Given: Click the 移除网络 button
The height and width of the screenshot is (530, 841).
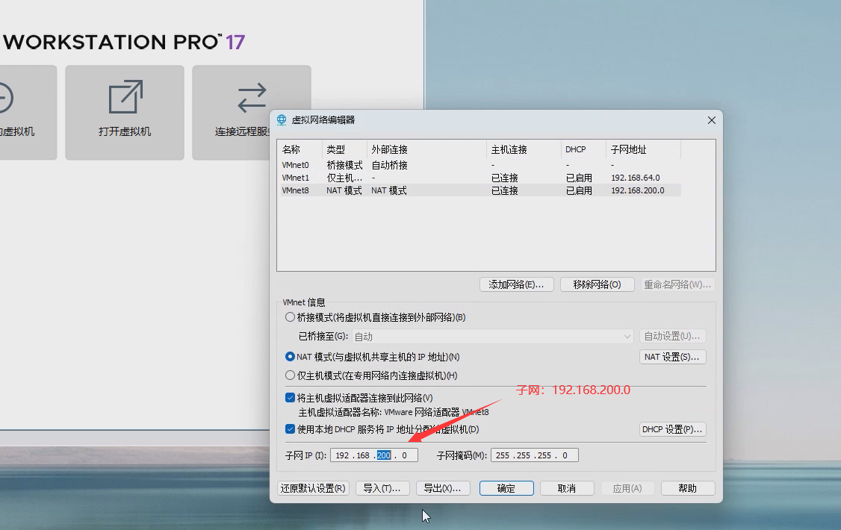Looking at the screenshot, I should click(597, 284).
